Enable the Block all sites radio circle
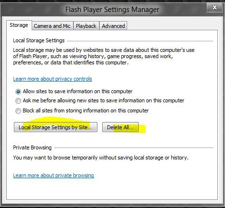 [x=18, y=111]
